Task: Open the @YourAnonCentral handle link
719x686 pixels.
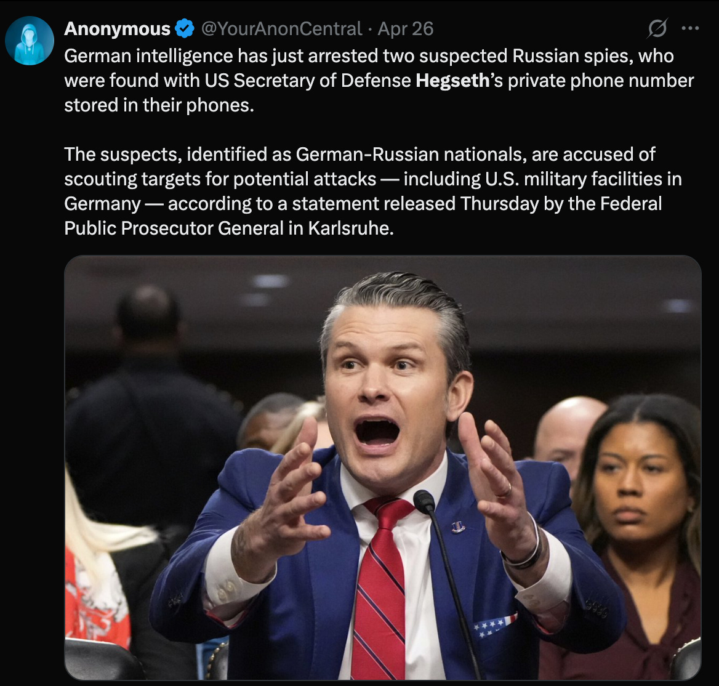Action: (x=281, y=29)
